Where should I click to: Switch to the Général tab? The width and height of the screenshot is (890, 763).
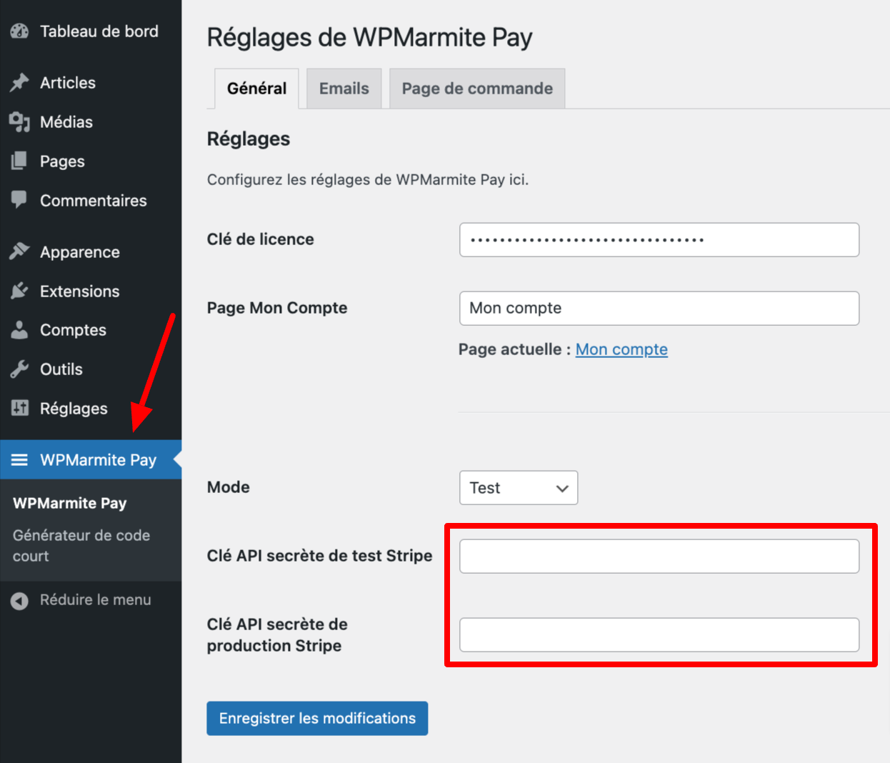256,89
